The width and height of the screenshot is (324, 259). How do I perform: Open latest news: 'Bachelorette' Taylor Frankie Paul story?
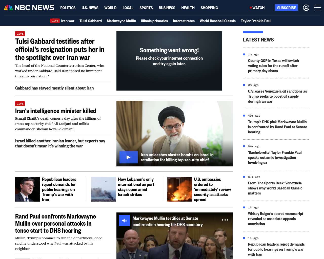tap(275, 158)
